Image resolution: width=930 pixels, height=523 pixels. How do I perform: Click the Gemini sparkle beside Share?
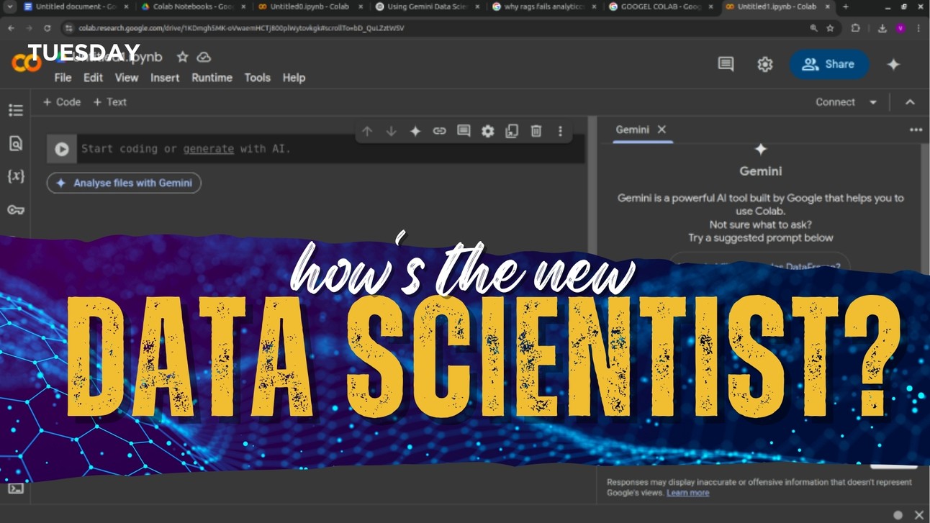click(x=893, y=64)
